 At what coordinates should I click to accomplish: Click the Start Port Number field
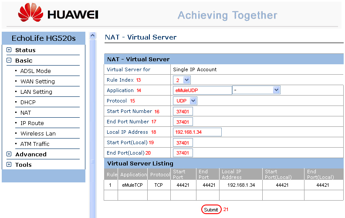tap(183, 112)
